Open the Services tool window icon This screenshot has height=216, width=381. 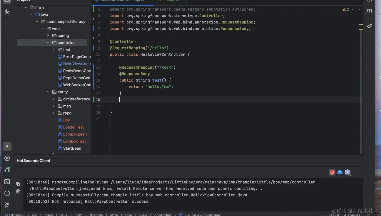[7, 158]
